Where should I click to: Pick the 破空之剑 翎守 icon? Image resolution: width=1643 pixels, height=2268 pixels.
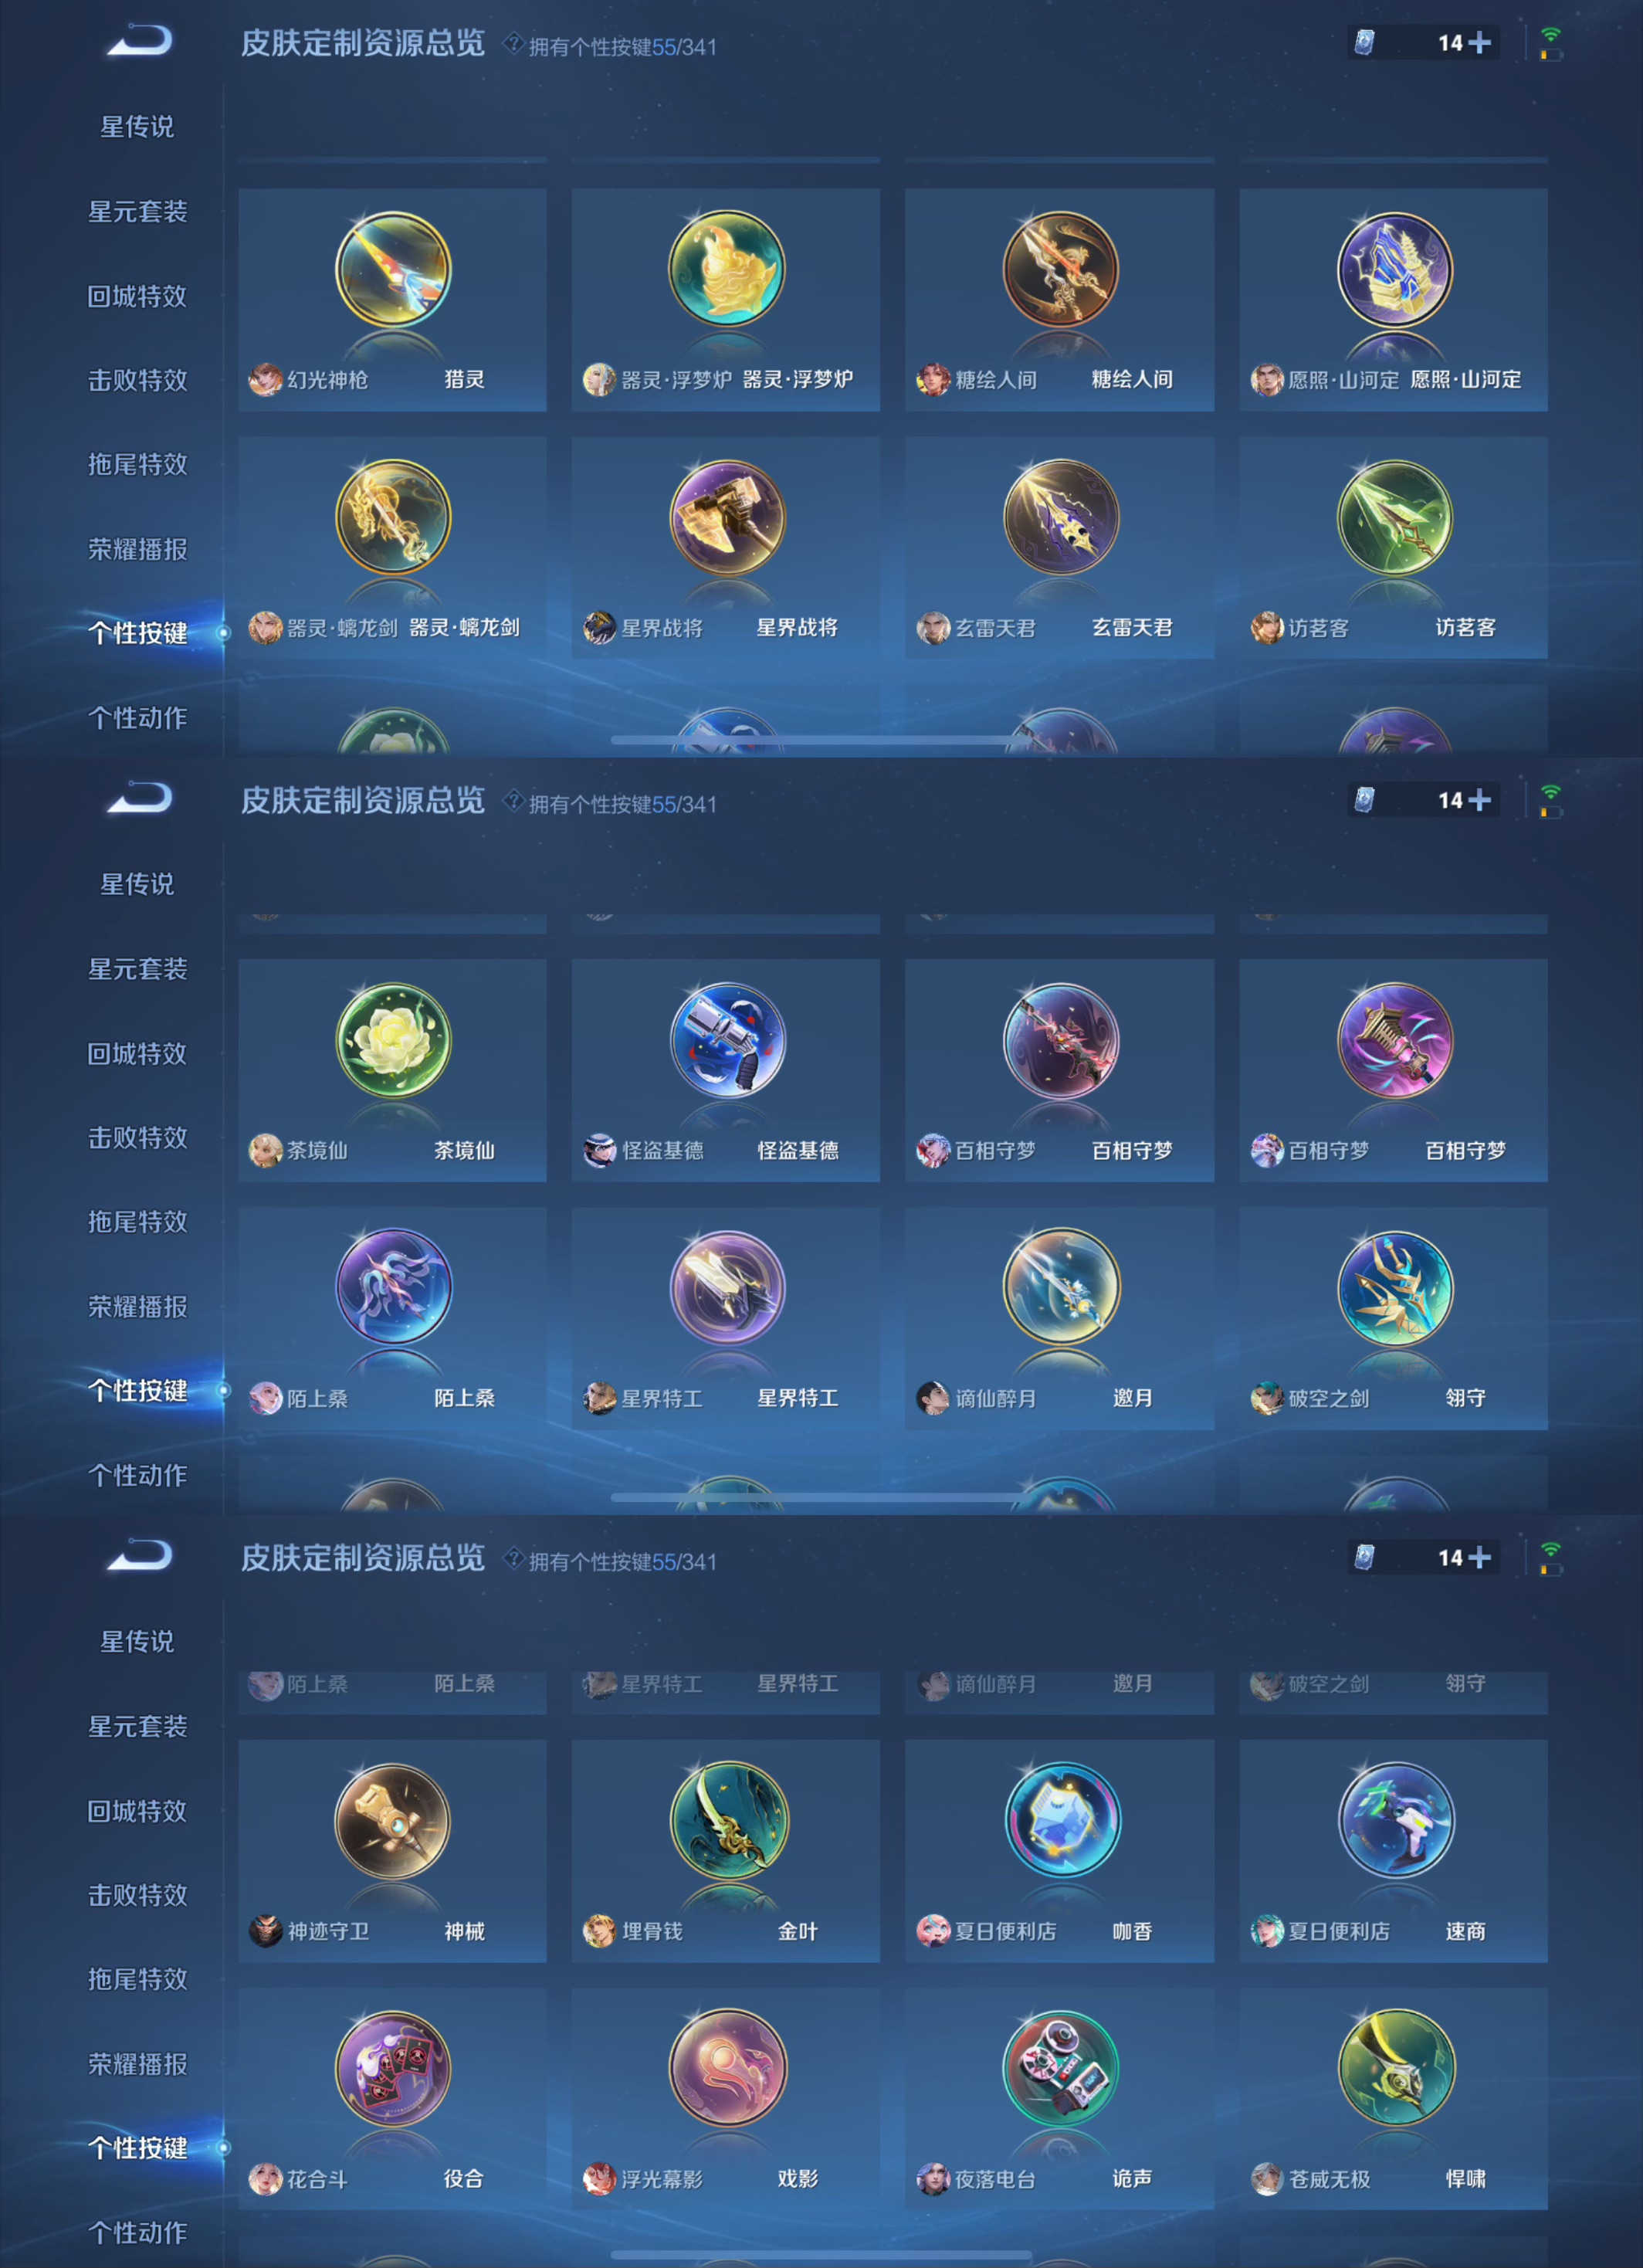coord(1395,1287)
